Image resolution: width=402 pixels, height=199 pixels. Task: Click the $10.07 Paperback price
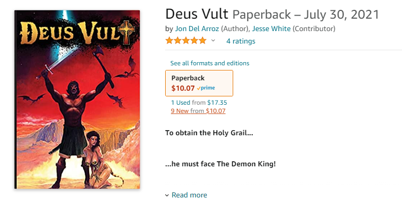coord(183,88)
